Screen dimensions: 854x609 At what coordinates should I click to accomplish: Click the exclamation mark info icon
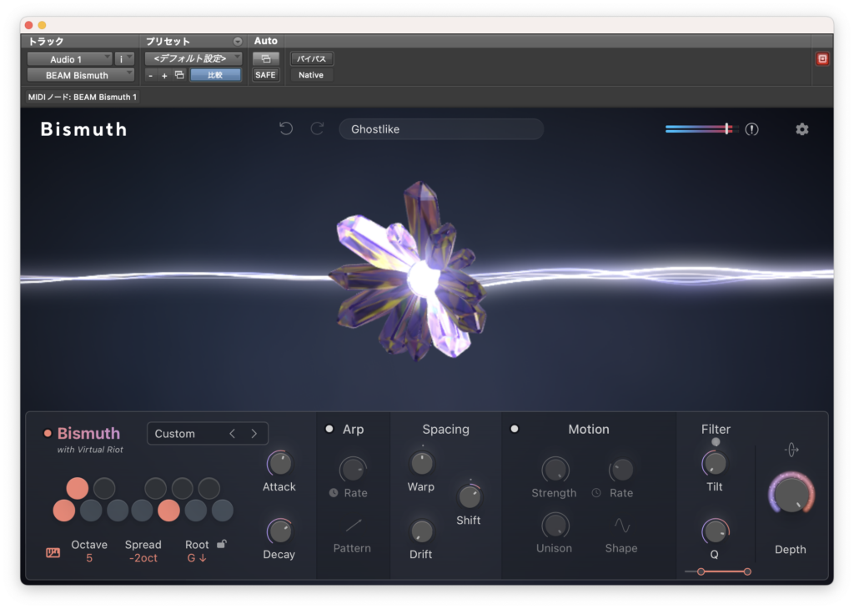coord(751,129)
